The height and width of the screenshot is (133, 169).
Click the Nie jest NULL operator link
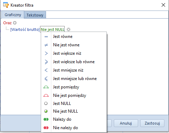pyautogui.click(x=52, y=29)
